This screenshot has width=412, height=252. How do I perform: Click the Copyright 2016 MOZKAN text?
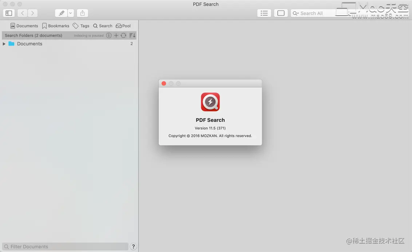[x=210, y=136]
